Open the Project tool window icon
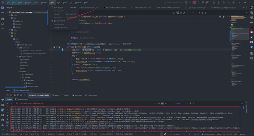The width and height of the screenshot is (254, 136). (x=3, y=8)
